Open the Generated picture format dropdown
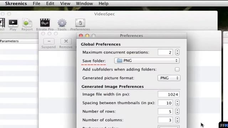 169,78
